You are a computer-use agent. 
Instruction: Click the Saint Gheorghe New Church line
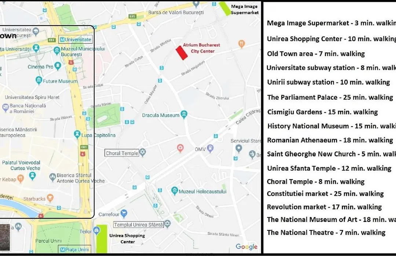click(331, 154)
